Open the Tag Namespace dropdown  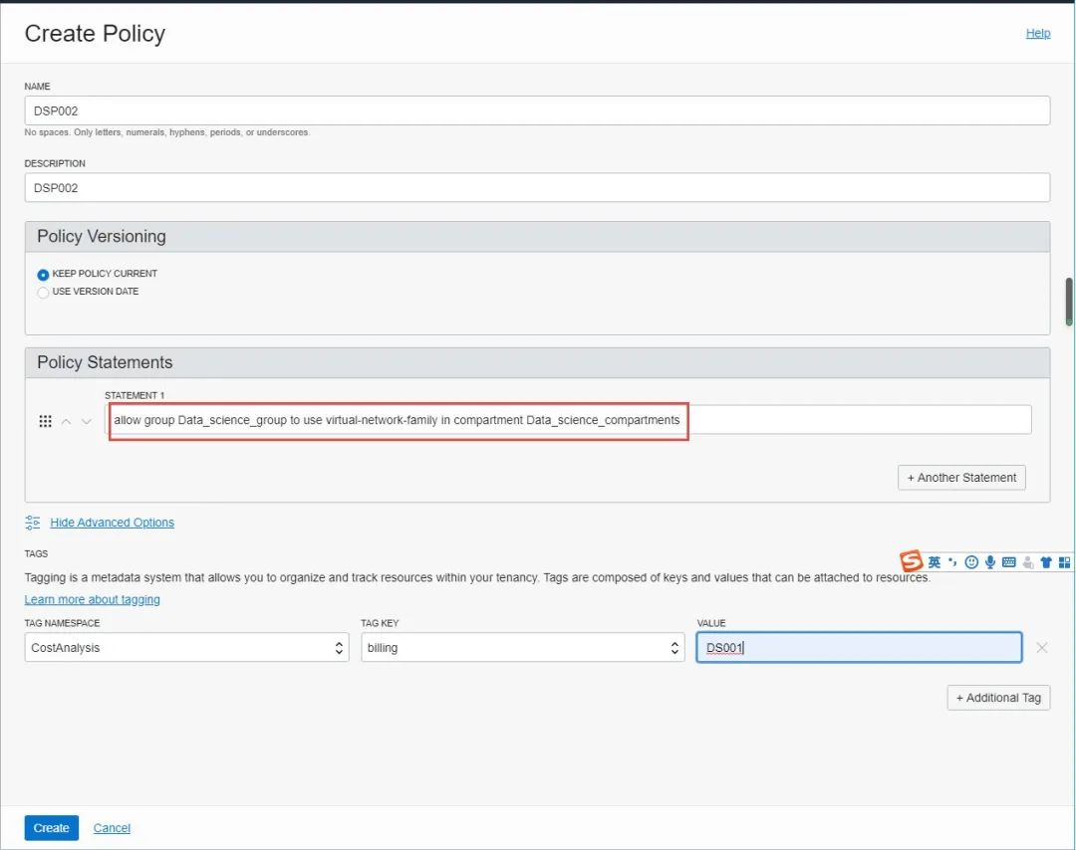pyautogui.click(x=186, y=648)
